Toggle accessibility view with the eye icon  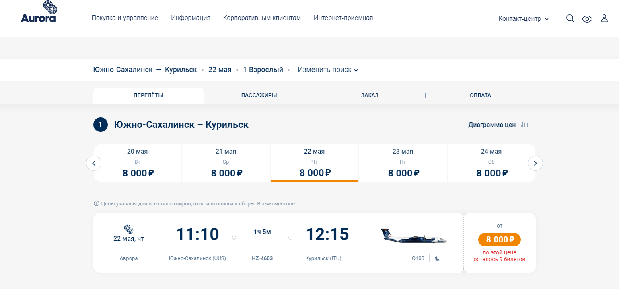[x=587, y=19]
